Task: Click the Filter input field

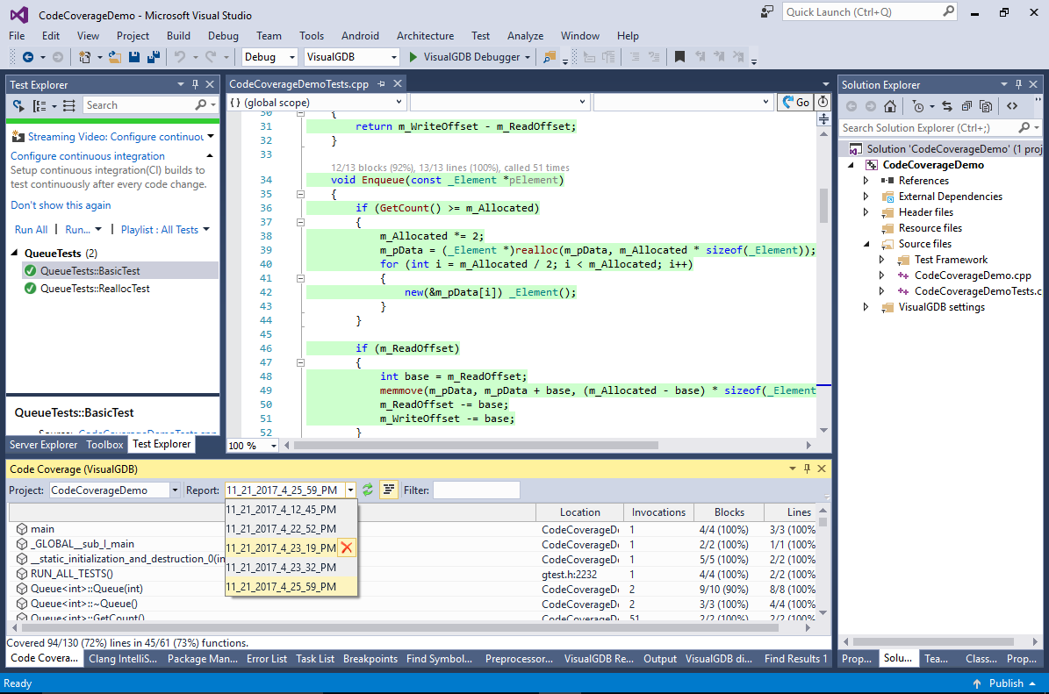Action: tap(477, 490)
